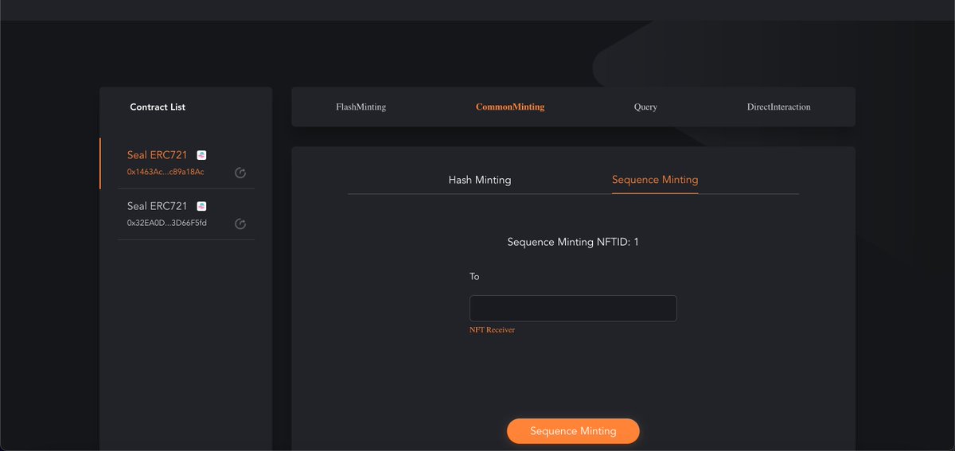
Task: Click the orange Sequence Minting button
Action: (573, 431)
